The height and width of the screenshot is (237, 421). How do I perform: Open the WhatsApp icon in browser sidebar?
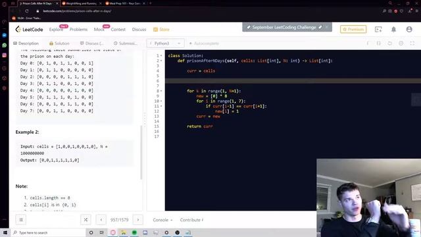5,45
